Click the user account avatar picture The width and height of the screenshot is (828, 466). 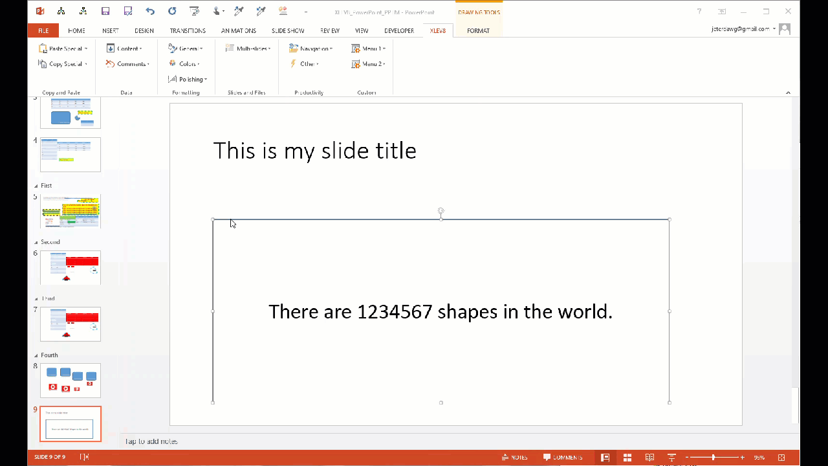(785, 29)
